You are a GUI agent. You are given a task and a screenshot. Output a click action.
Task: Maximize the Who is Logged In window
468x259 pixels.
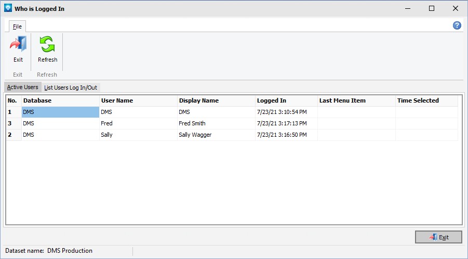(431, 8)
